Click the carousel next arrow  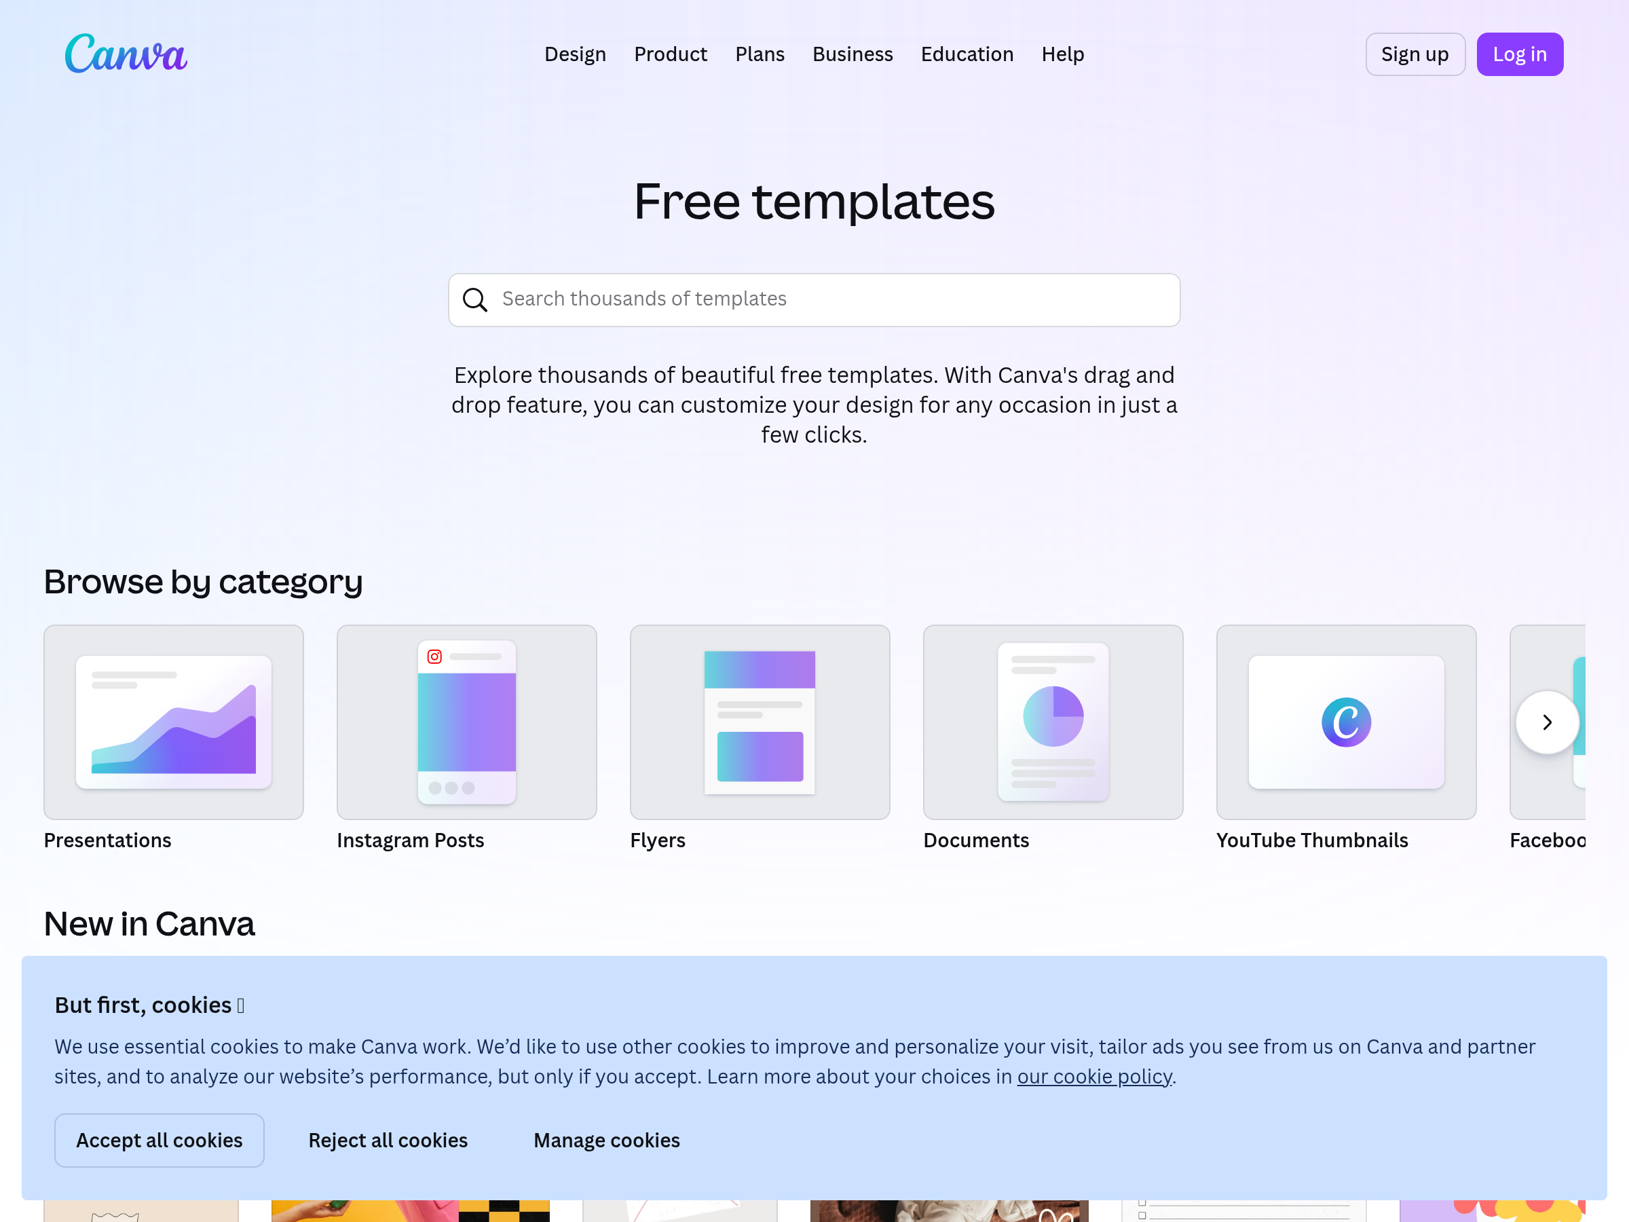coord(1548,722)
